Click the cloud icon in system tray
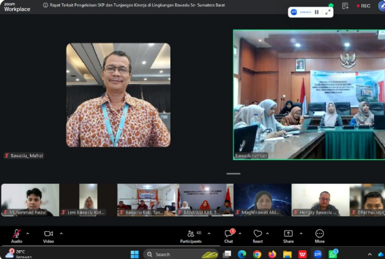The image size is (385, 259). point(382,254)
